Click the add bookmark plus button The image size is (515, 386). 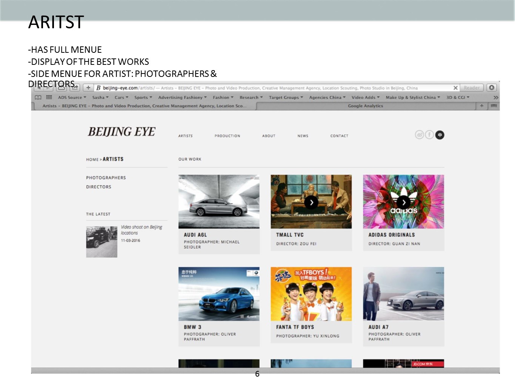[88, 88]
